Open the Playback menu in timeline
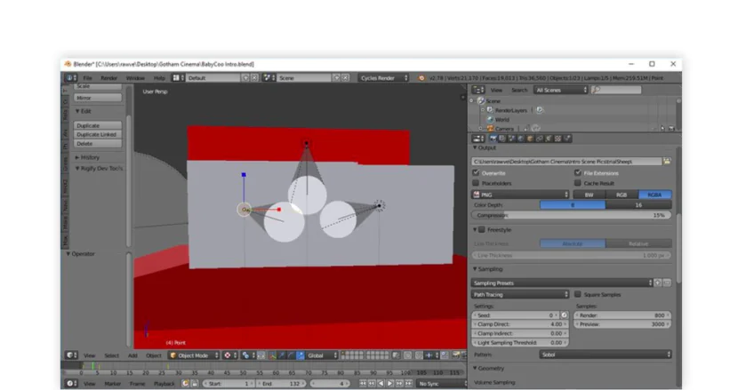 click(x=164, y=384)
